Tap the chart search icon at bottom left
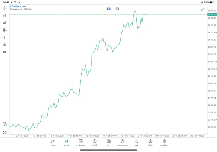217x152 pixels. (x=4, y=124)
